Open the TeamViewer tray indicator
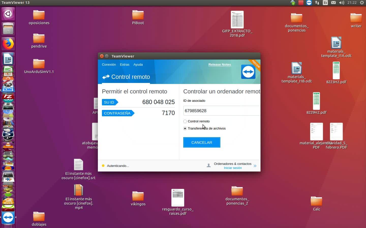The width and height of the screenshot is (366, 228). tap(309, 3)
